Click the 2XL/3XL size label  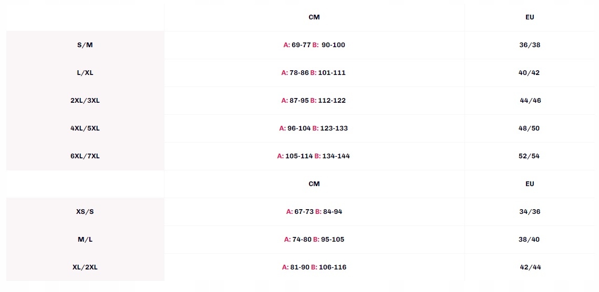85,101
